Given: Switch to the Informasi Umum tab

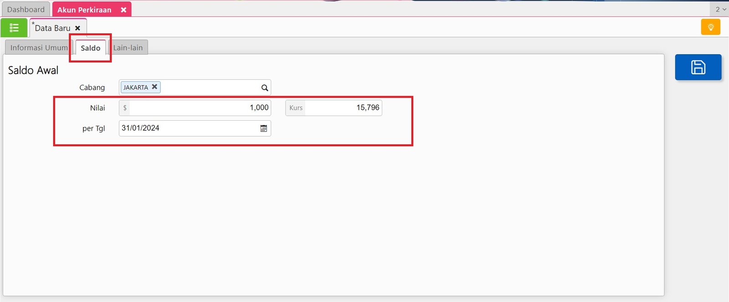Looking at the screenshot, I should [39, 48].
